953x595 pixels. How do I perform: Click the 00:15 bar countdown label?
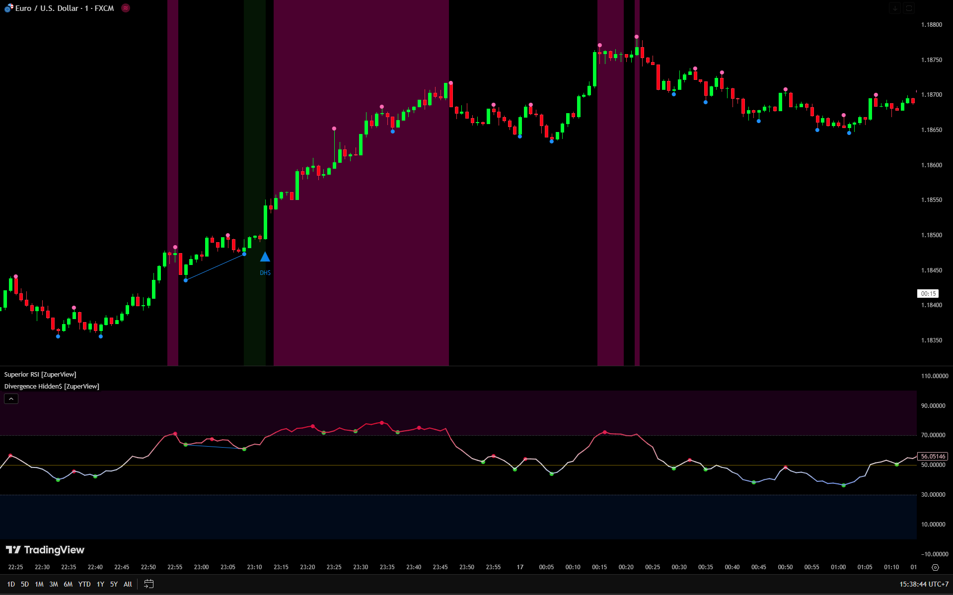coord(928,294)
